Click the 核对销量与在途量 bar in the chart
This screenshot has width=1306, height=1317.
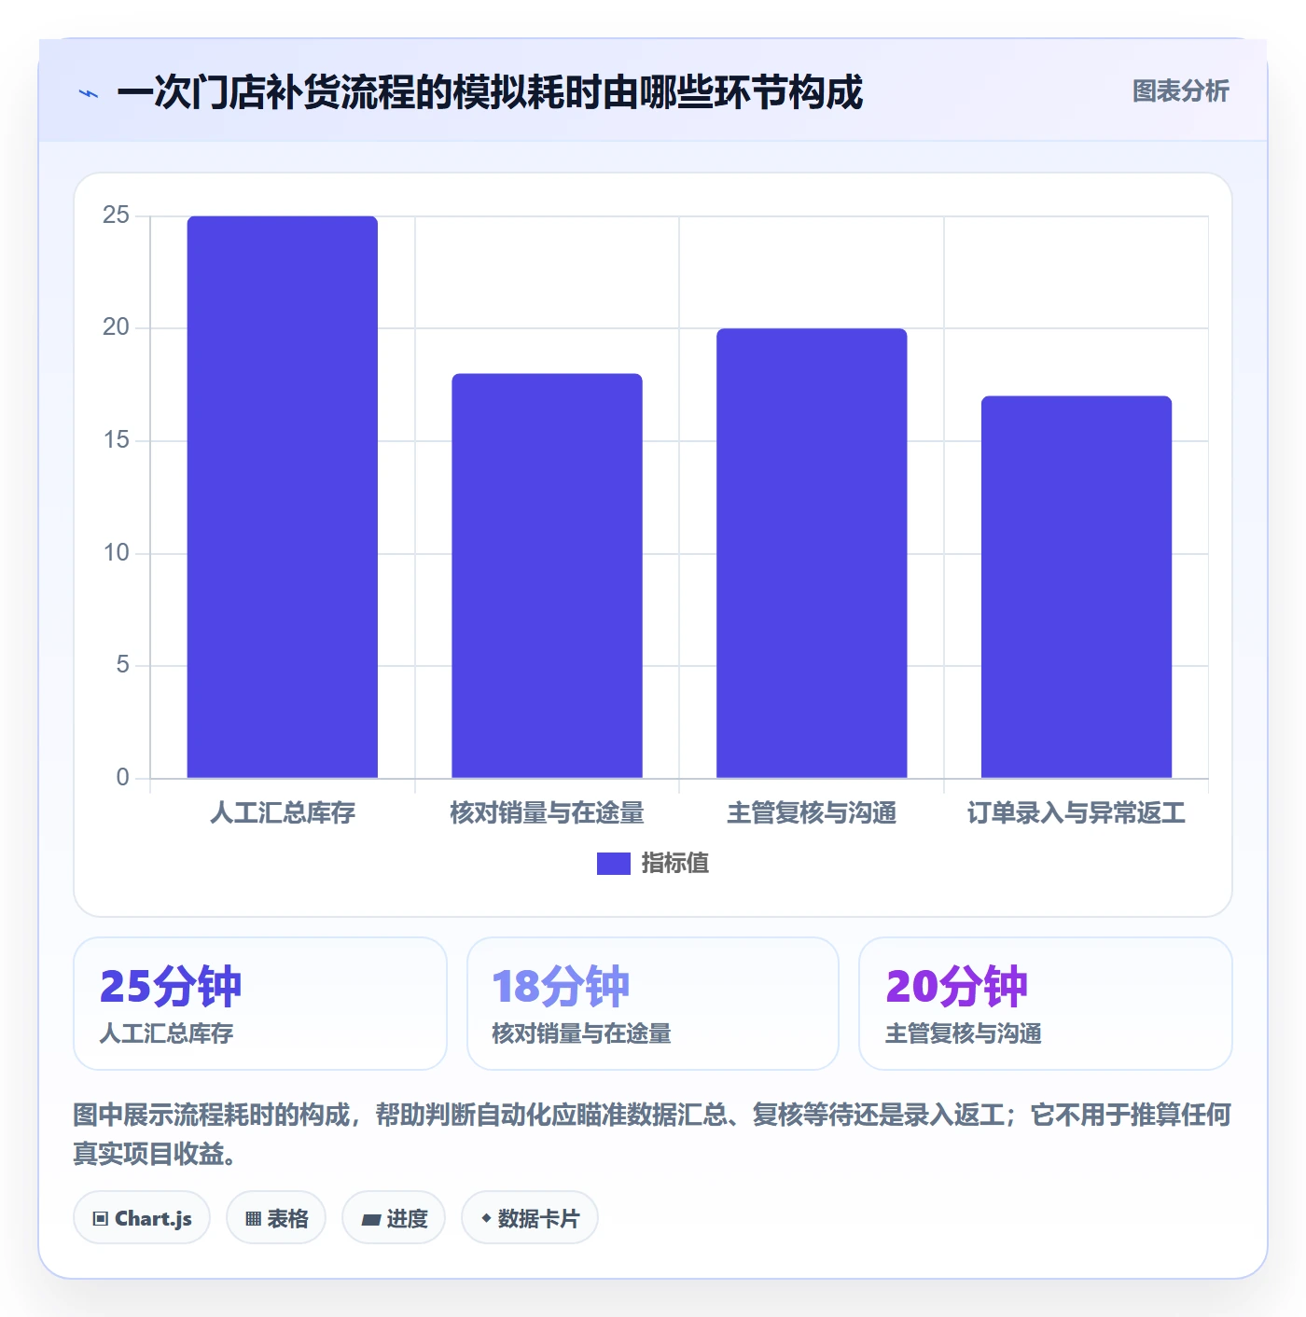(x=548, y=575)
